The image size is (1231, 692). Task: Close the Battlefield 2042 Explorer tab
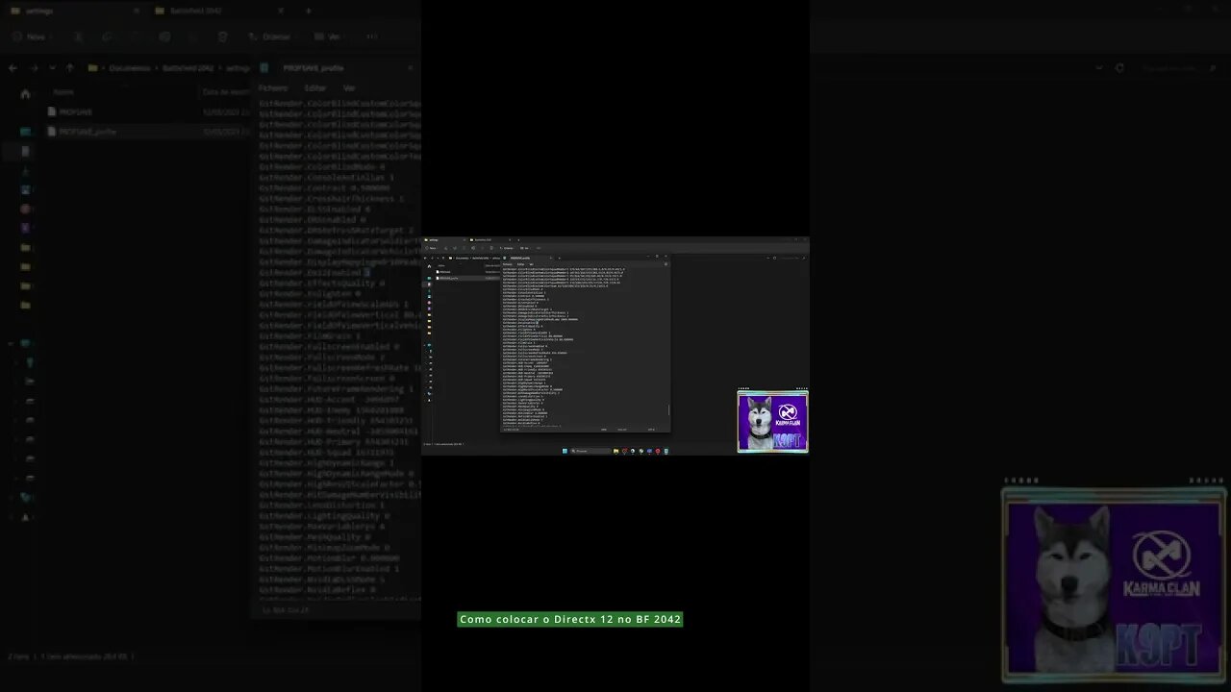pos(281,11)
